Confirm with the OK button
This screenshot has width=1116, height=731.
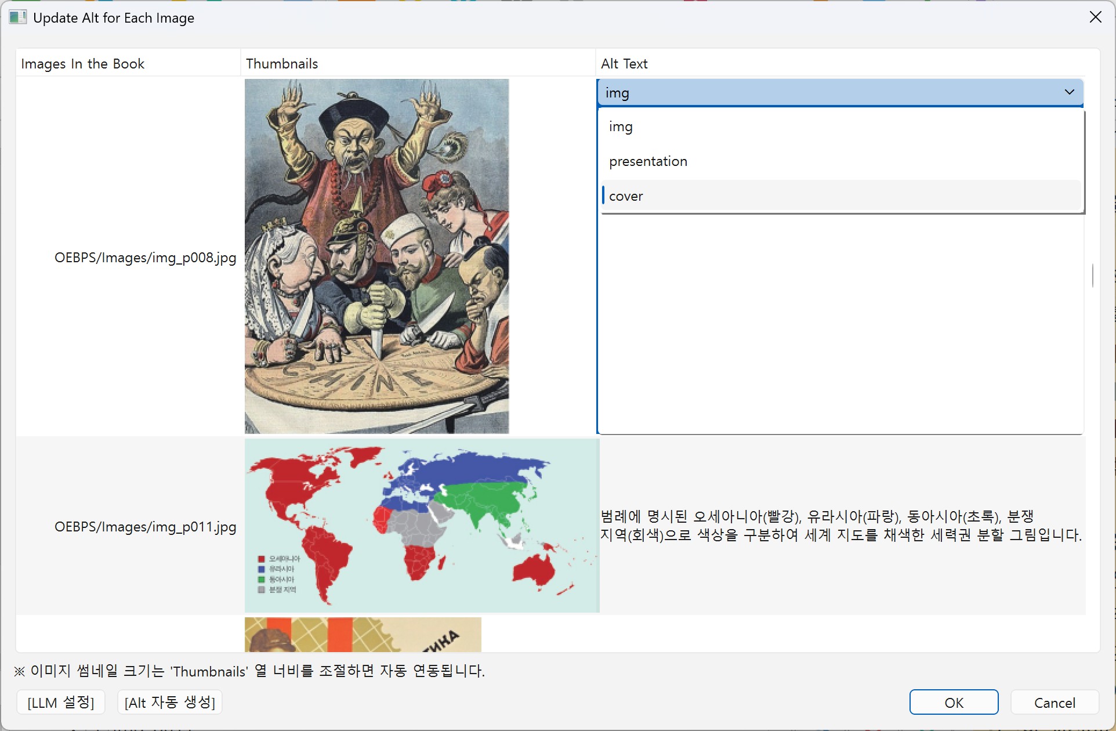tap(954, 703)
